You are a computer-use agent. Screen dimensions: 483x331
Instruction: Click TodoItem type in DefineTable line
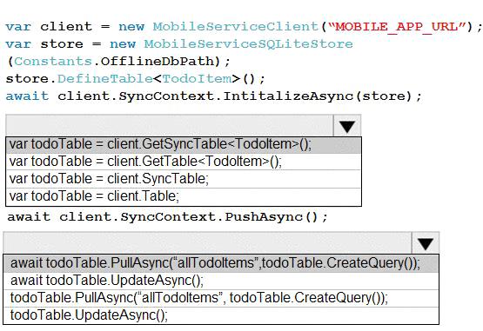pyautogui.click(x=197, y=79)
